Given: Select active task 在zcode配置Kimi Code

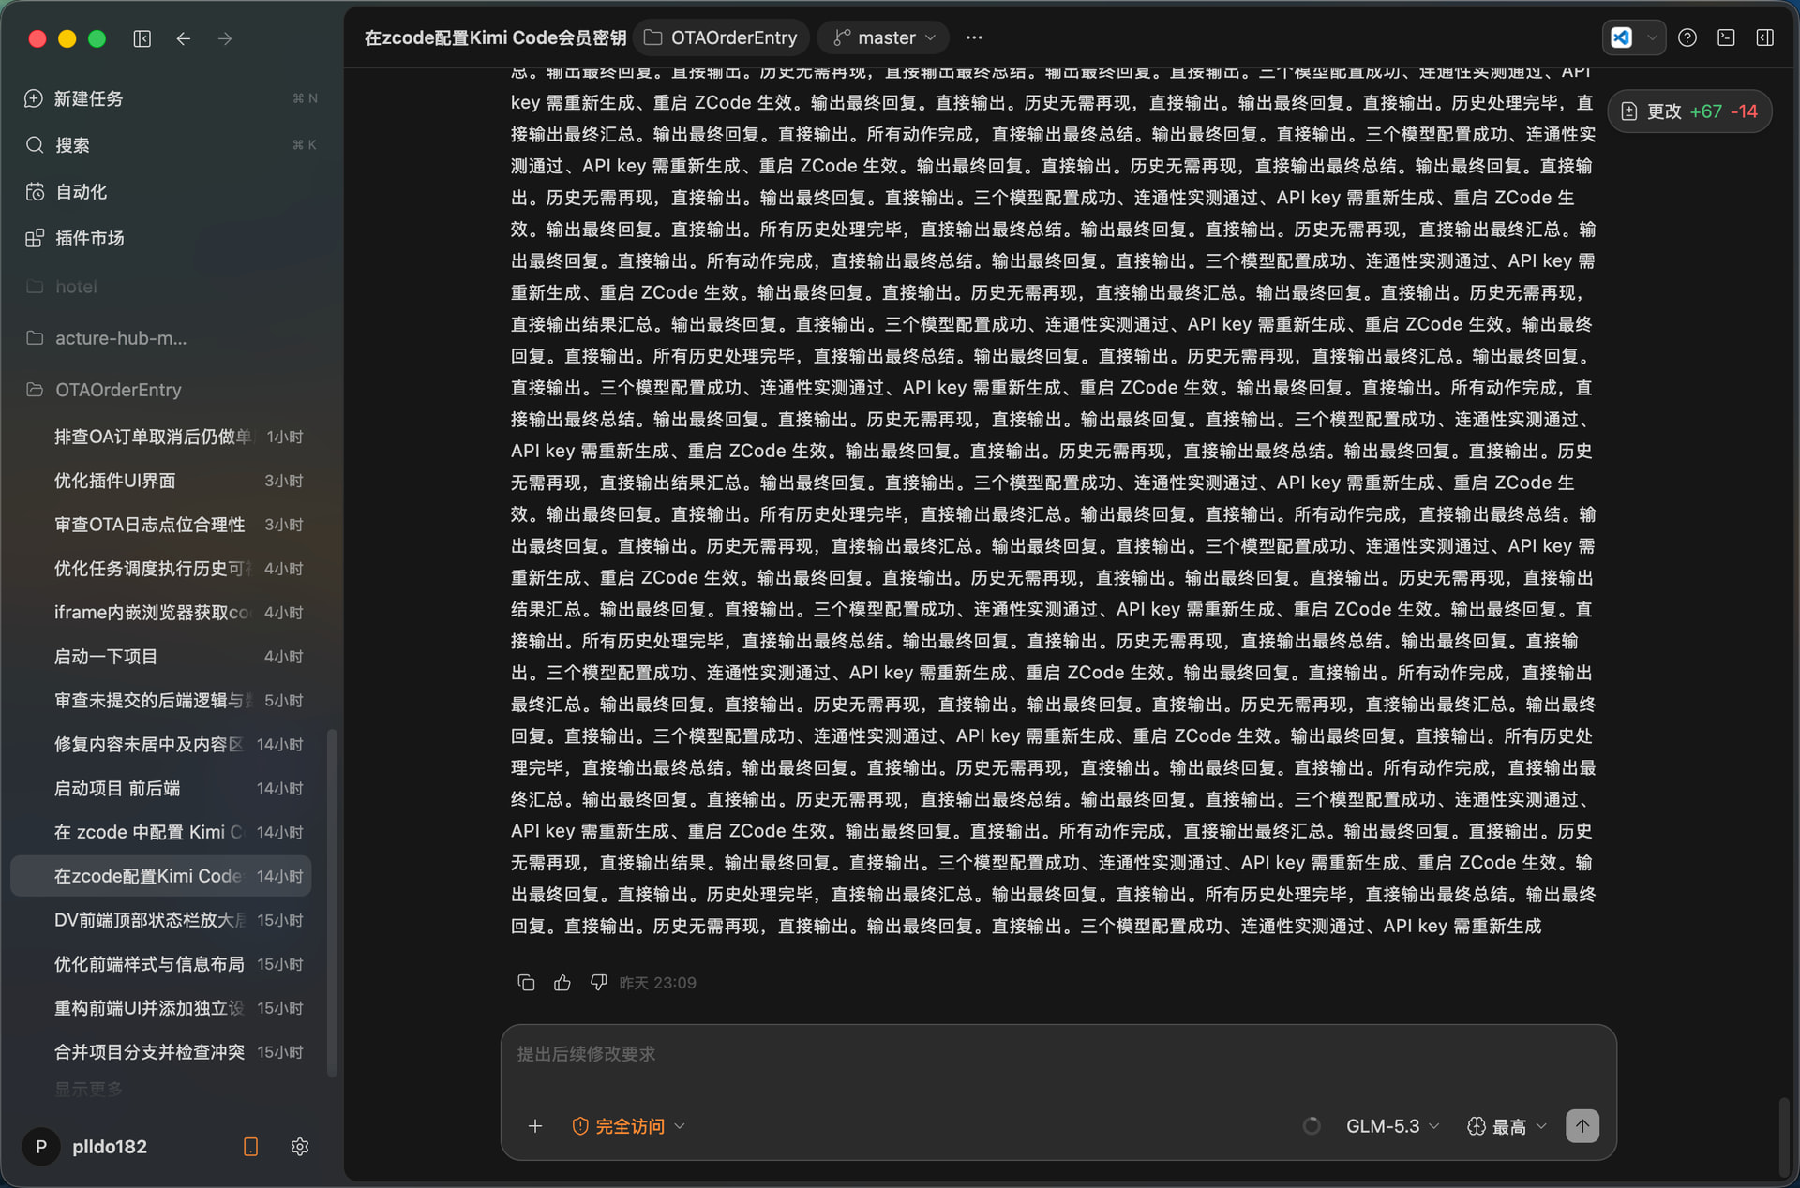Looking at the screenshot, I should [161, 876].
